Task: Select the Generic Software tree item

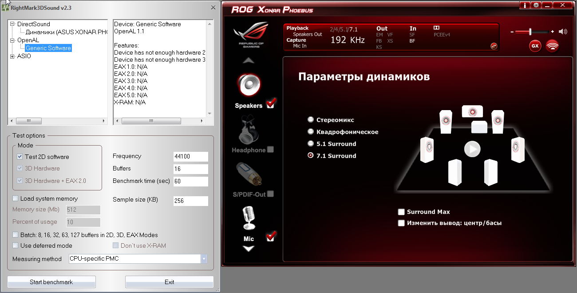Action: [48, 48]
